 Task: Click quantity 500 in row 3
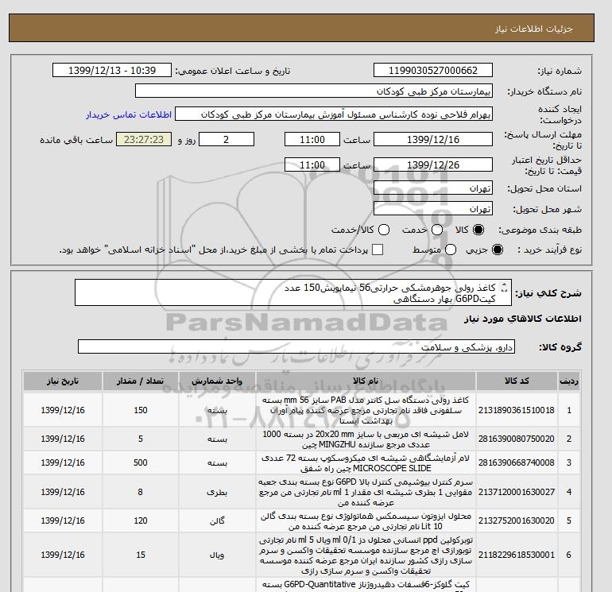141,462
